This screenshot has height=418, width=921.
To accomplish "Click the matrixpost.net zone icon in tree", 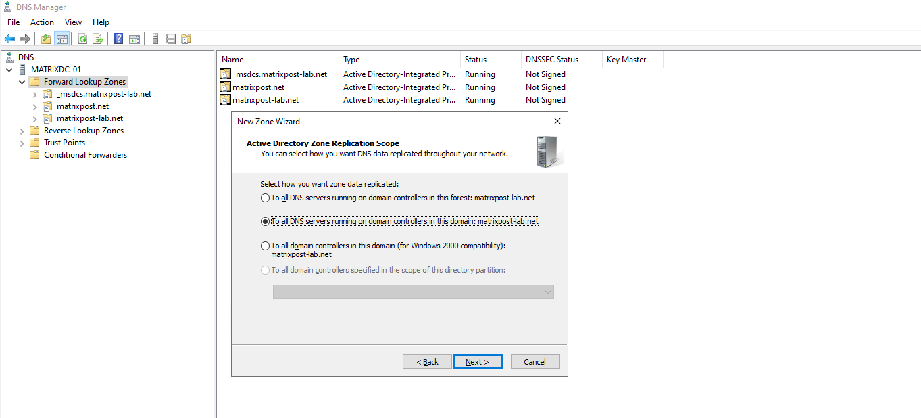I will (x=47, y=106).
